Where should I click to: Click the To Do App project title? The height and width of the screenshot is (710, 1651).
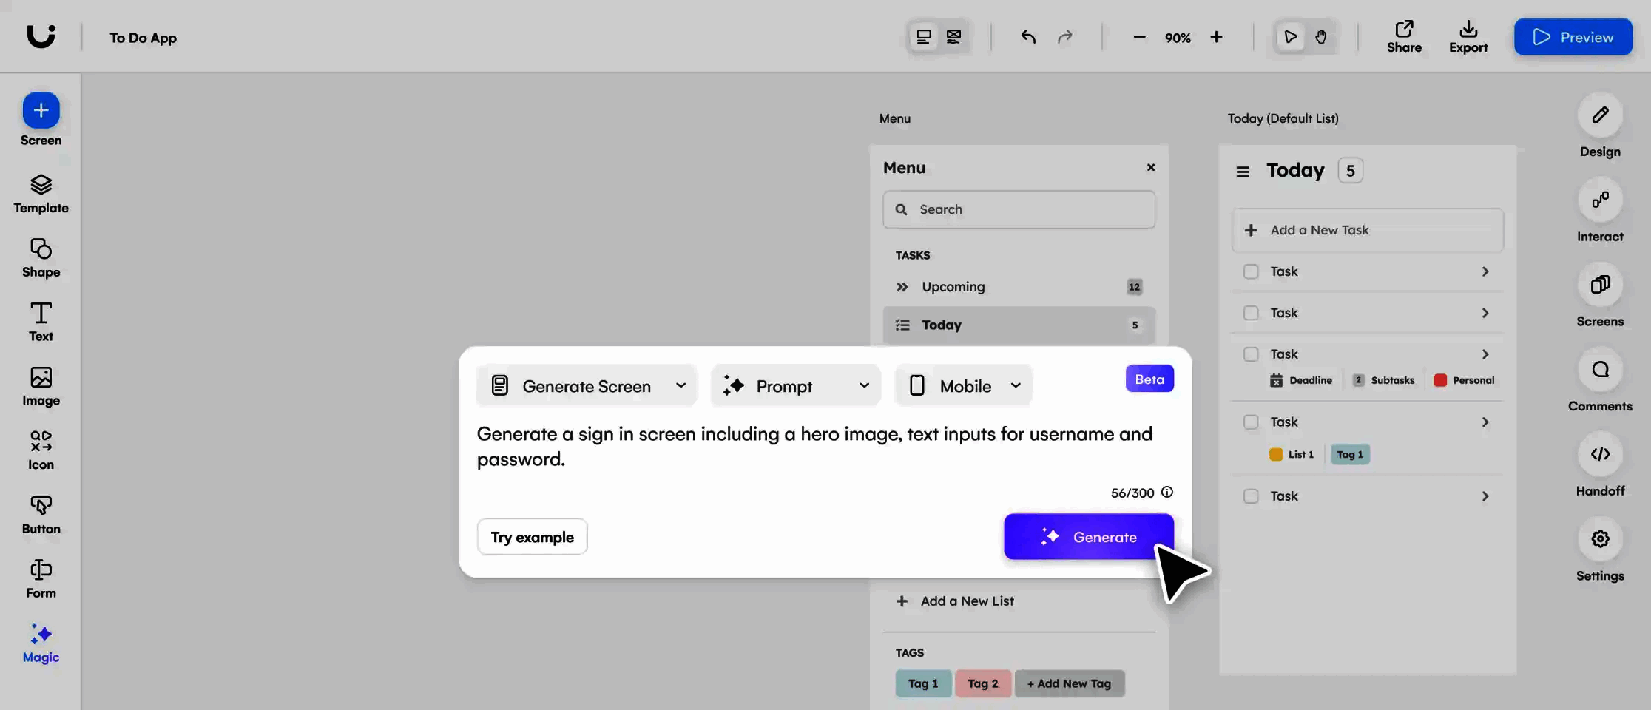(144, 38)
